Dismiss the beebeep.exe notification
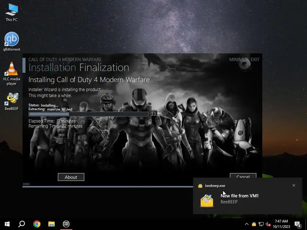307x230 pixels. pos(294,185)
